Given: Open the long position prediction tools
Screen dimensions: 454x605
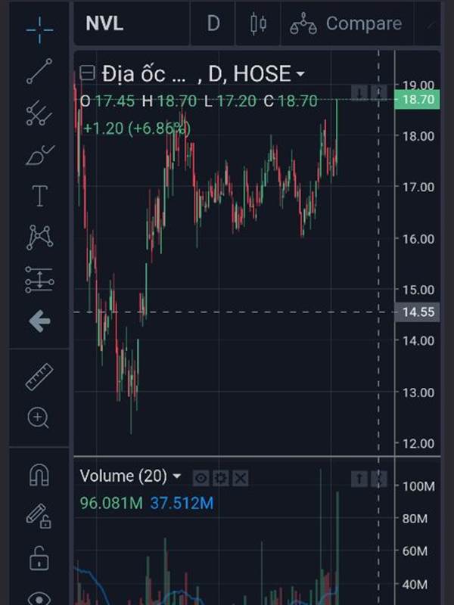Looking at the screenshot, I should [39, 279].
